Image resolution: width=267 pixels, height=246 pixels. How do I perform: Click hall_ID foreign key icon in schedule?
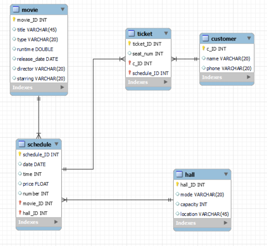[20, 213]
